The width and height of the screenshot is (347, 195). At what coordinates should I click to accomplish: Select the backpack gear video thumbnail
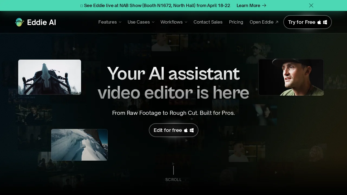[50, 77]
